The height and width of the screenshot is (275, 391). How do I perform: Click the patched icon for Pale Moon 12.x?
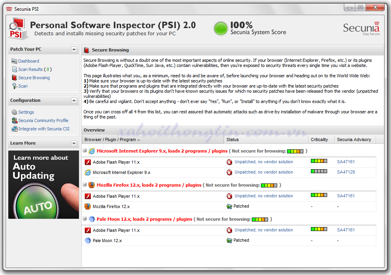[x=230, y=241]
